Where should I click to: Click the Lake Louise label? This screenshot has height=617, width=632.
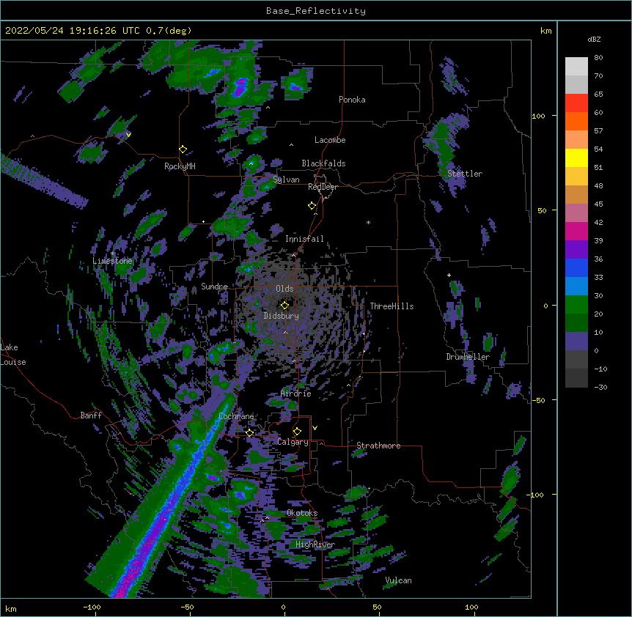point(13,355)
